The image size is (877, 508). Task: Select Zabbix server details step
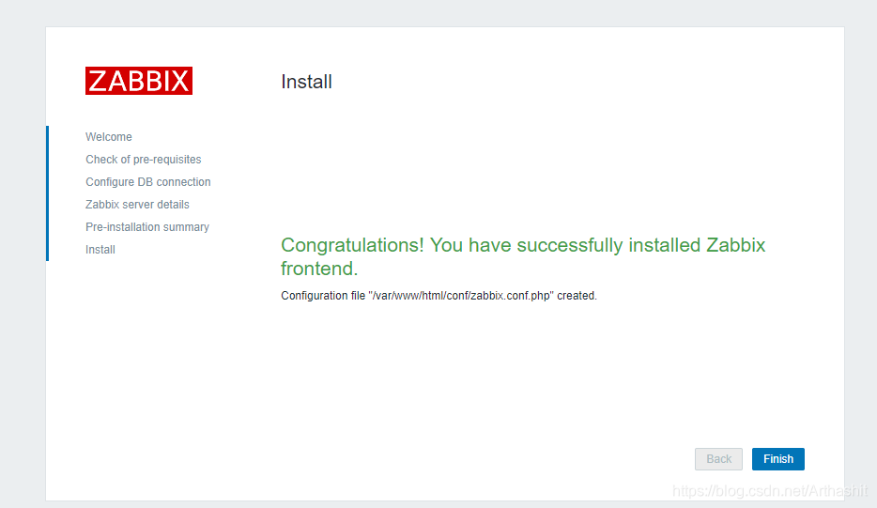coord(137,204)
